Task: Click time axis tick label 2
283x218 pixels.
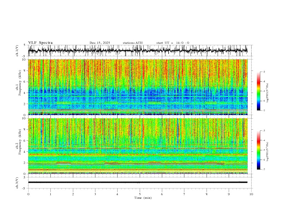Action: point(73,194)
